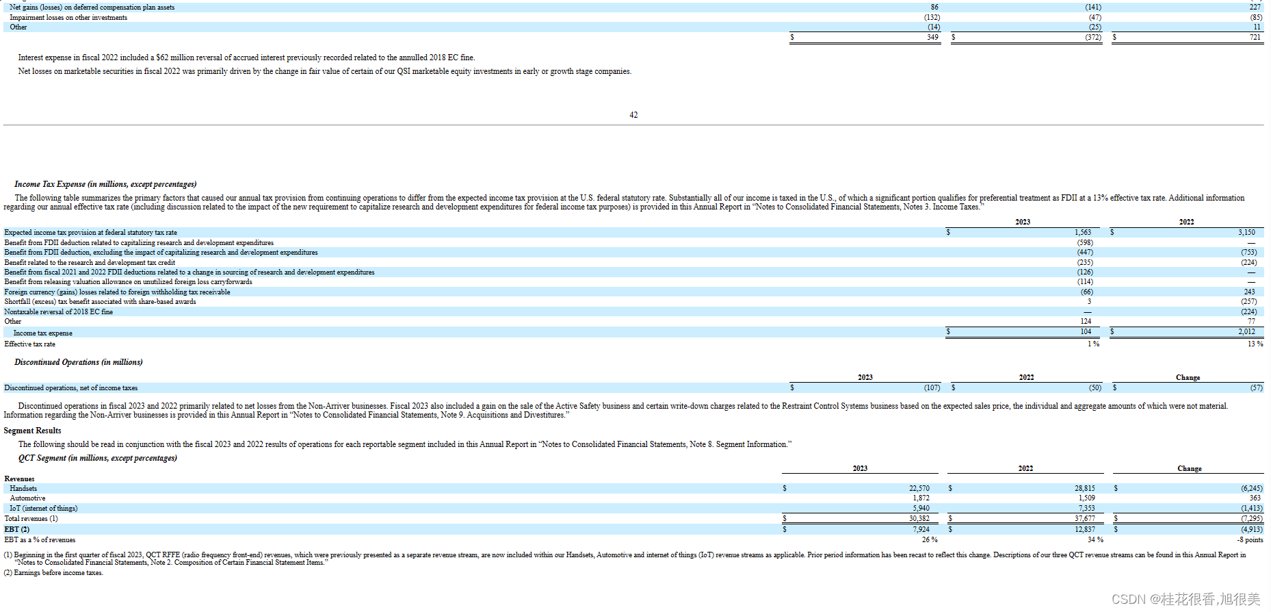Click the total revenues value 30,382
1271x612 pixels.
point(919,519)
